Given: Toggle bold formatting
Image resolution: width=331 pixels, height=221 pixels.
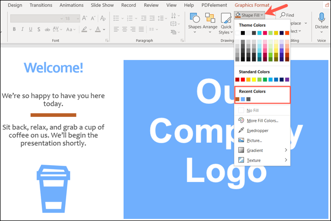Looking at the screenshot, I should click(x=15, y=29).
